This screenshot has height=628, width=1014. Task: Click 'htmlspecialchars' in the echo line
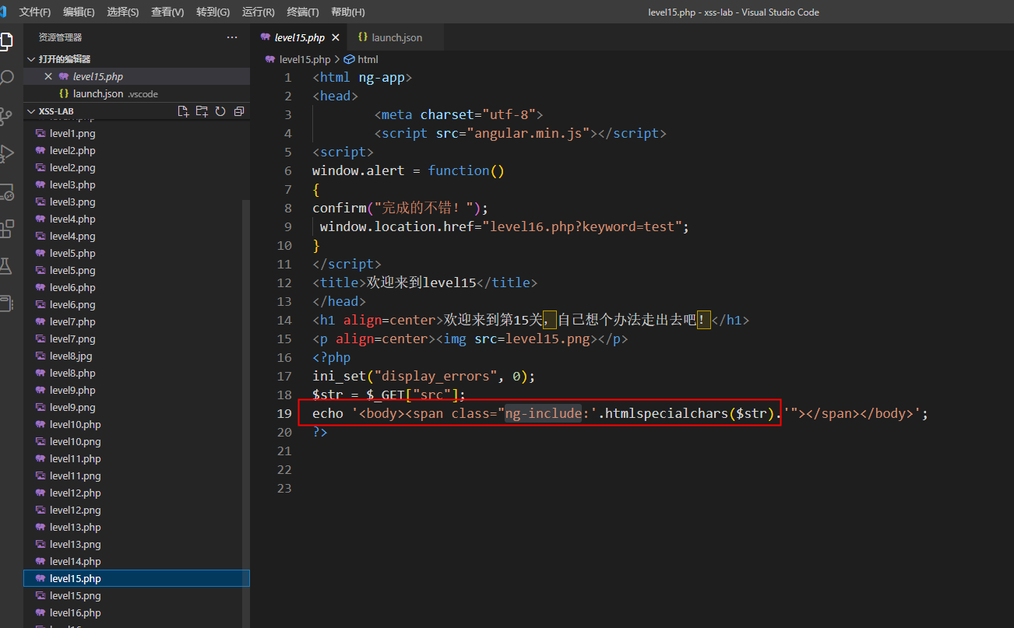(x=667, y=413)
